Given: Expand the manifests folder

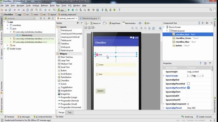Looking at the screenshot, I should coord(7,25).
